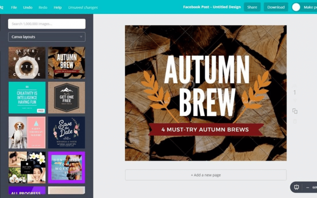The height and width of the screenshot is (198, 317).
Task: Click the move page down arrow
Action: [x=294, y=101]
